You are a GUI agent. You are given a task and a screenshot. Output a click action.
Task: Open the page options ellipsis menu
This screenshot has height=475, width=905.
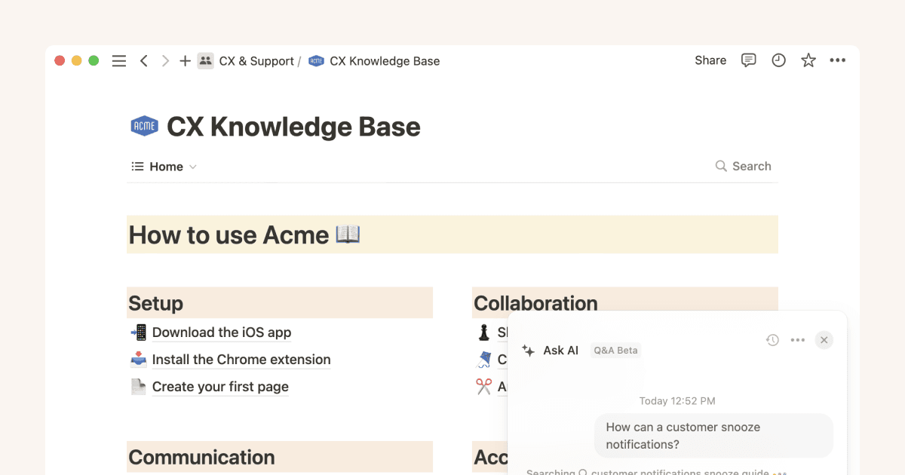click(838, 60)
